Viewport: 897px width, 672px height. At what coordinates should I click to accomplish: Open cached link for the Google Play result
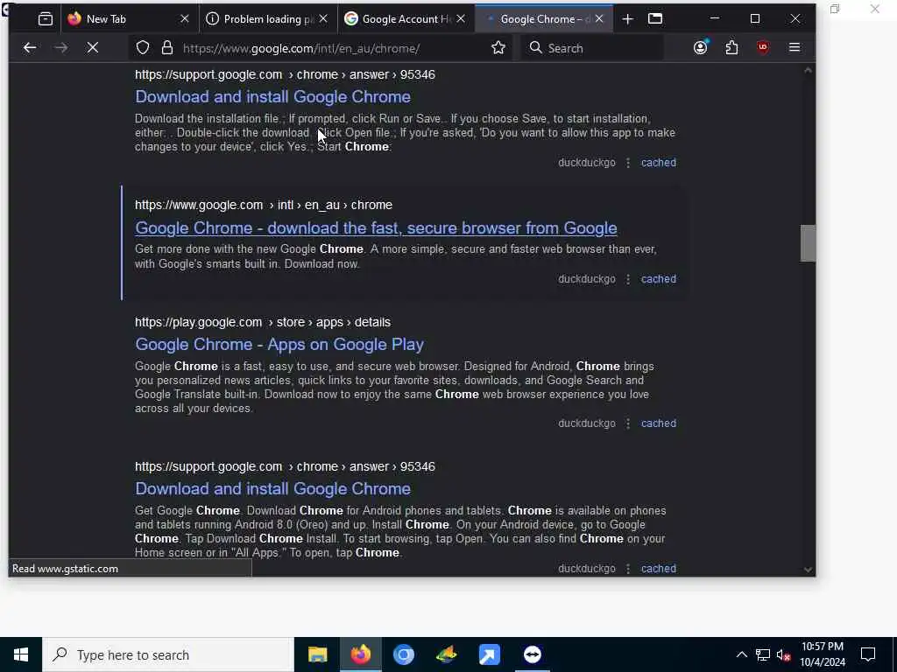(x=659, y=423)
